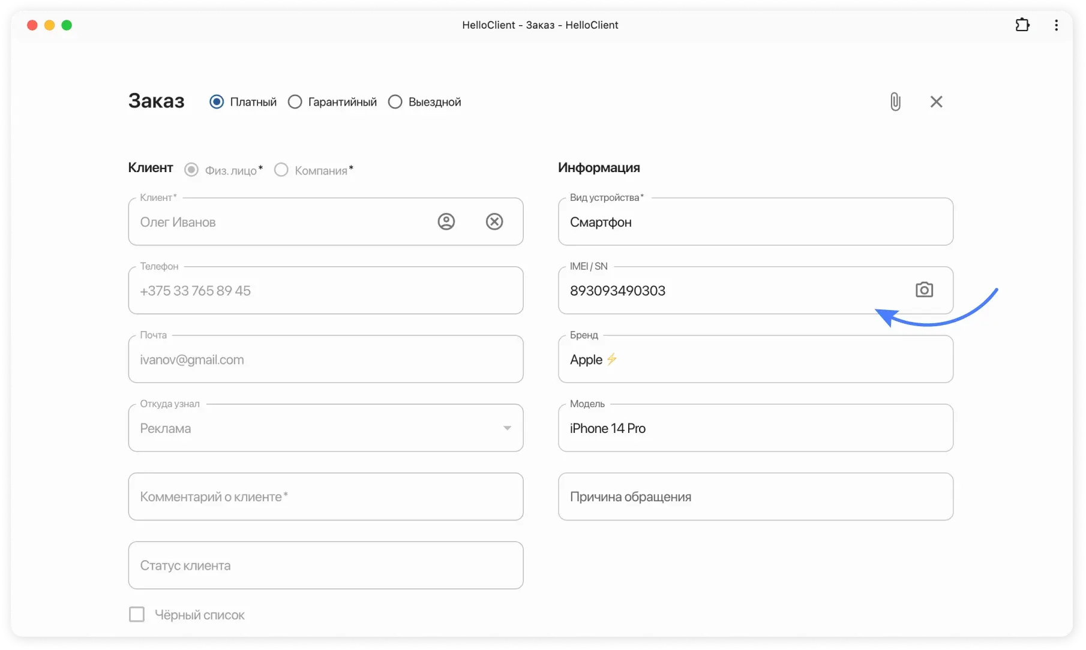This screenshot has width=1086, height=650.
Task: Switch client type to Компания
Action: pyautogui.click(x=281, y=169)
